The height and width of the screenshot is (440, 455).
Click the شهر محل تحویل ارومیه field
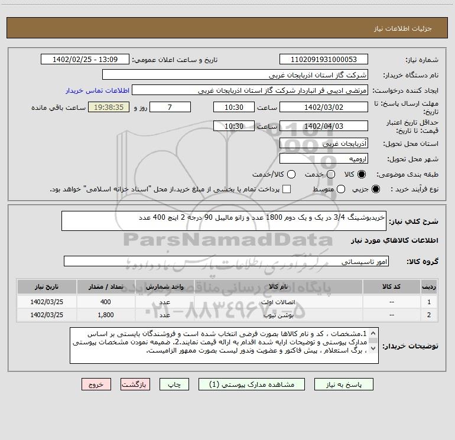coord(324,158)
